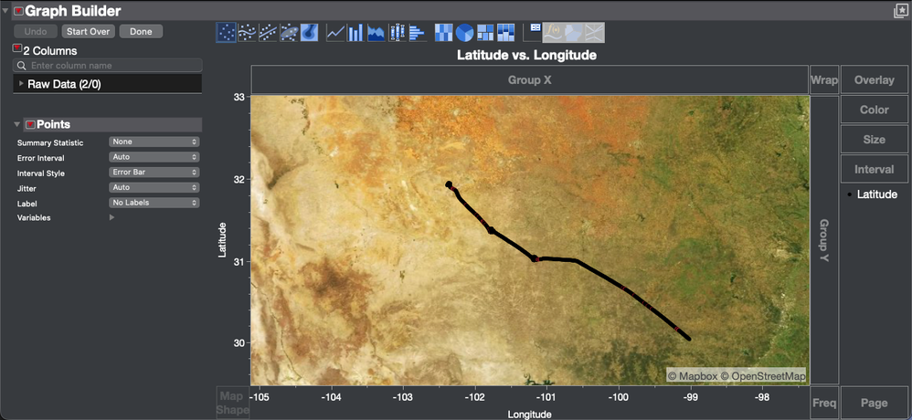This screenshot has width=912, height=420.
Task: Click the Start Over button
Action: pyautogui.click(x=89, y=31)
